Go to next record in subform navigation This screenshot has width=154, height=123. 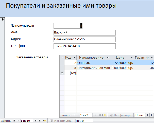pyautogui.click(x=95, y=115)
